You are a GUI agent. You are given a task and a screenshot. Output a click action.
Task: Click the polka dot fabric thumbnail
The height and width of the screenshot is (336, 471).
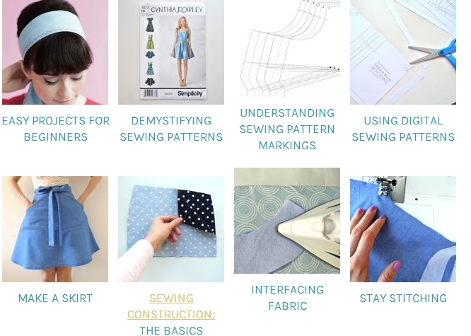click(x=171, y=229)
